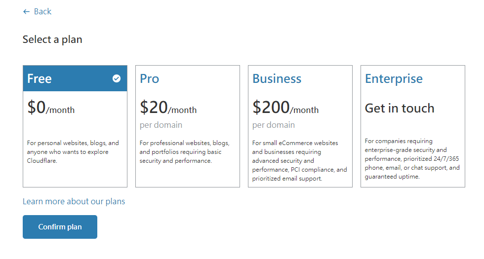Click the Business plan description text
Image resolution: width=484 pixels, height=259 pixels.
point(299,161)
